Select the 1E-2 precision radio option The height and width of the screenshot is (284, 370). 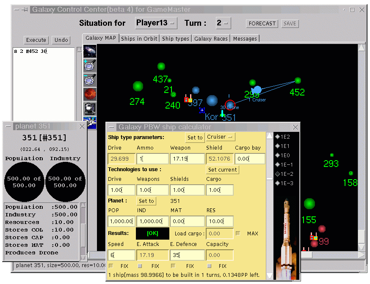277,174
